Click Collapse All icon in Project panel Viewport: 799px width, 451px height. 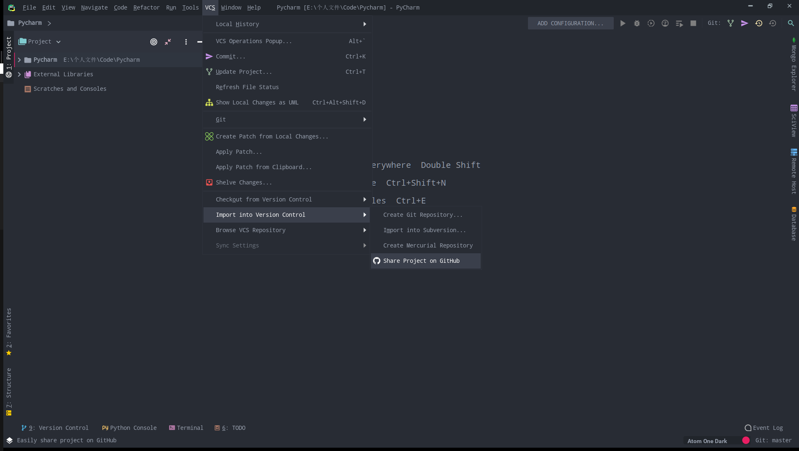[168, 42]
